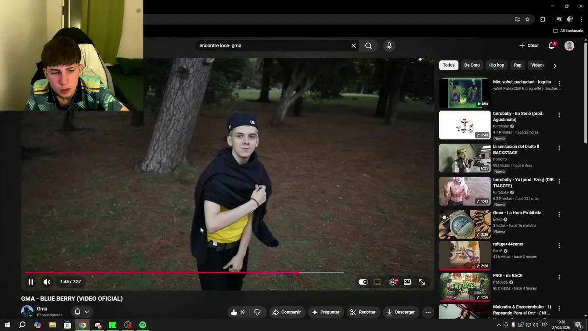Open 'Ømxr - La Hora Prohibida' title
Viewport: 588px width, 331px height.
point(517,213)
